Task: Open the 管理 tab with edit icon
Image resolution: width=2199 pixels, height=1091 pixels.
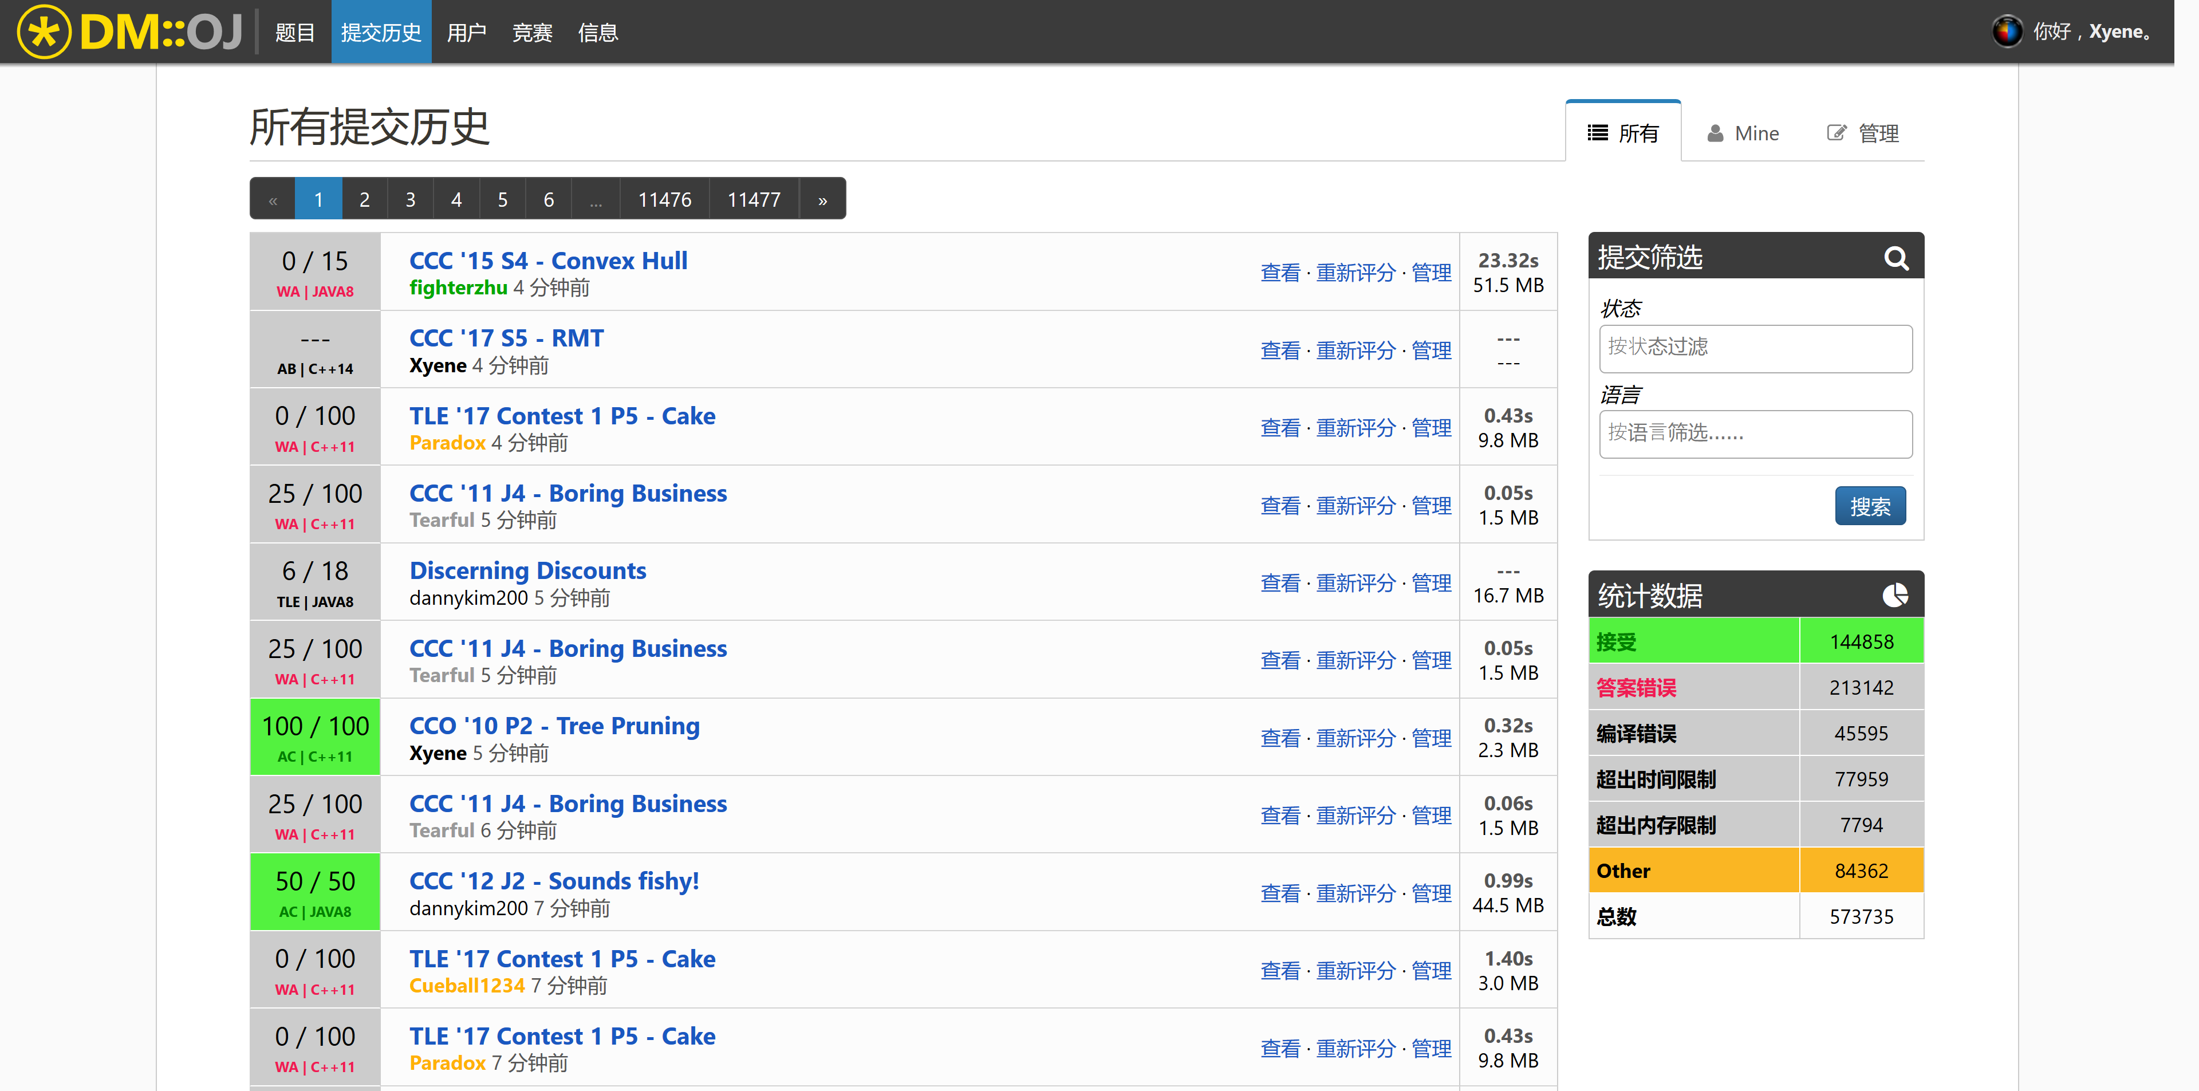Action: coord(1863,133)
